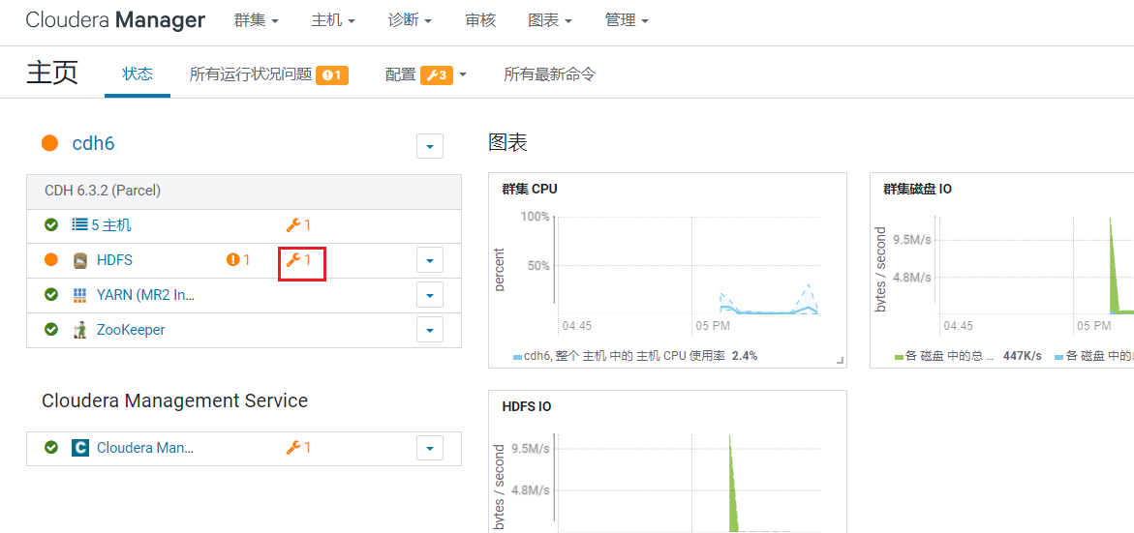Click the green health check for hosts row
The width and height of the screenshot is (1134, 533).
pyautogui.click(x=51, y=225)
